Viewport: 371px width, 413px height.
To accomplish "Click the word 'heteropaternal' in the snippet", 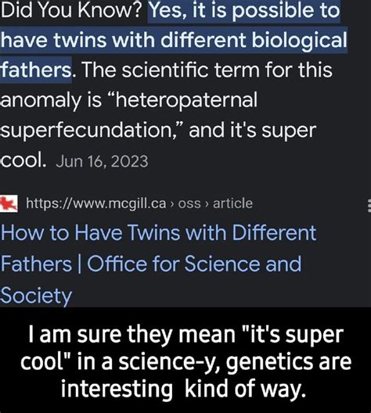I will point(185,100).
